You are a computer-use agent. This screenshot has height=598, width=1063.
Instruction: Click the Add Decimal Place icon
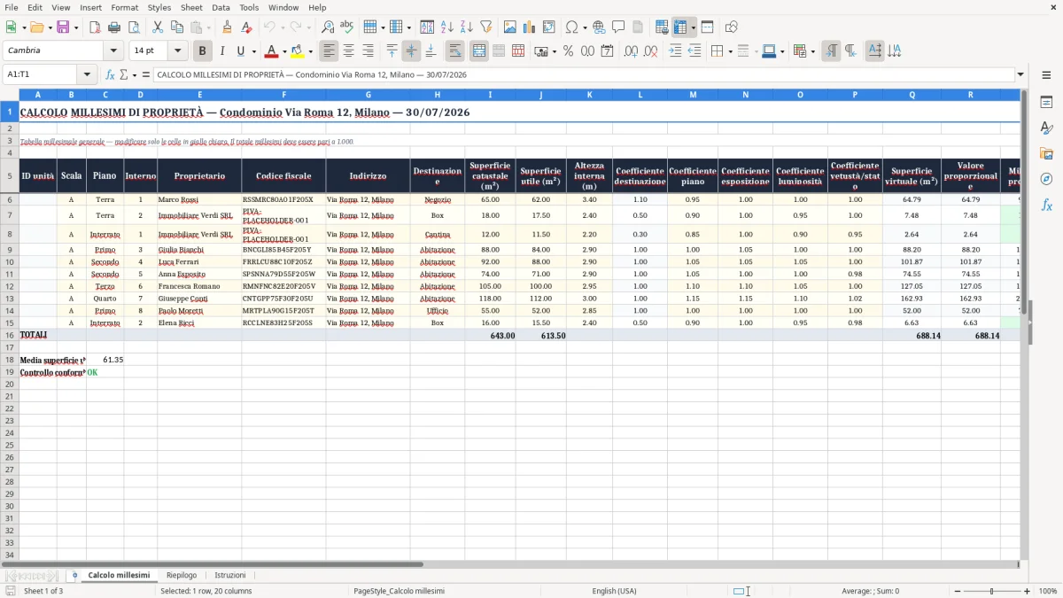(x=631, y=51)
